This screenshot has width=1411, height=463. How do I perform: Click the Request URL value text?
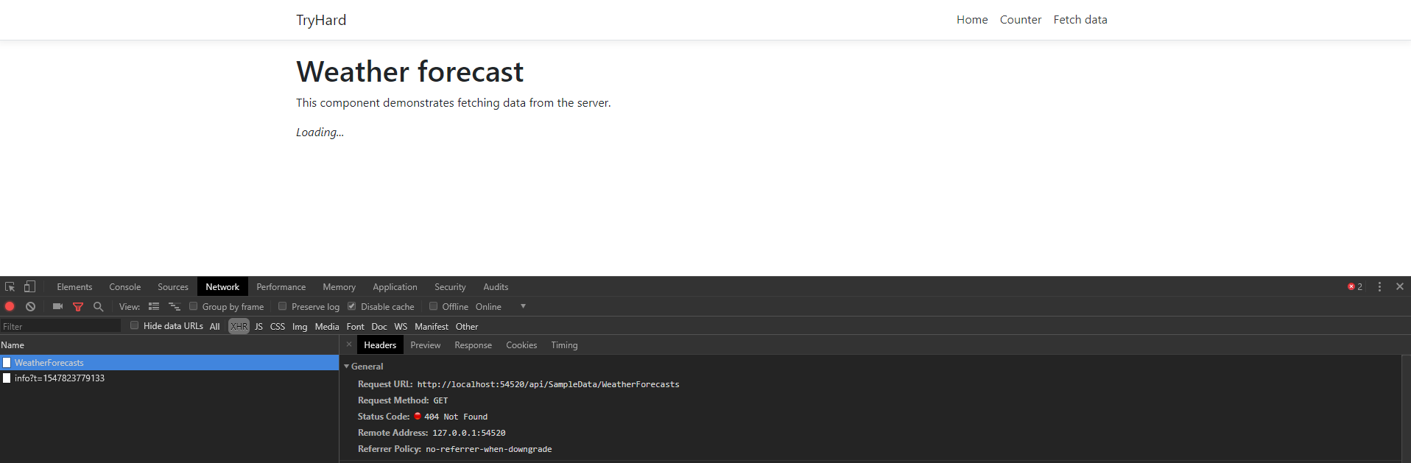(x=548, y=384)
